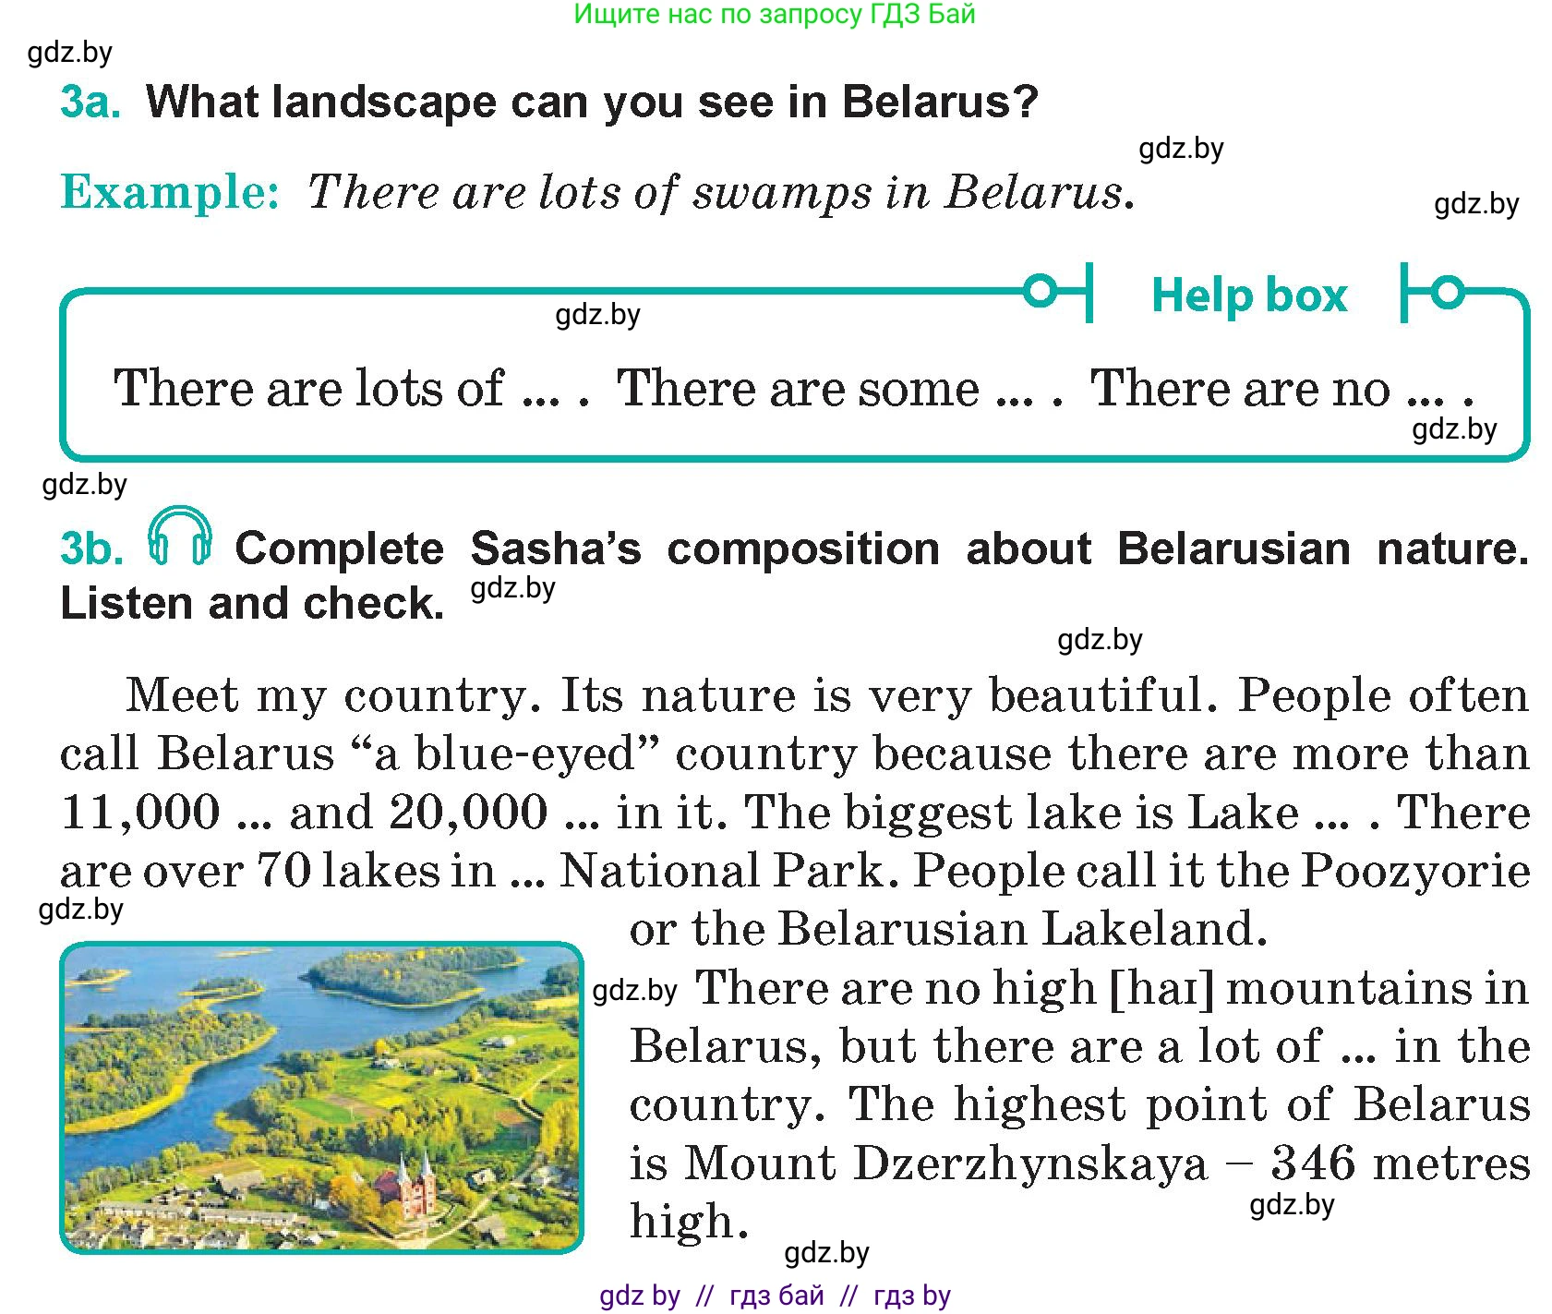Click the gdz.by watermark in top-left corner
This screenshot has width=1552, height=1314.
(70, 52)
